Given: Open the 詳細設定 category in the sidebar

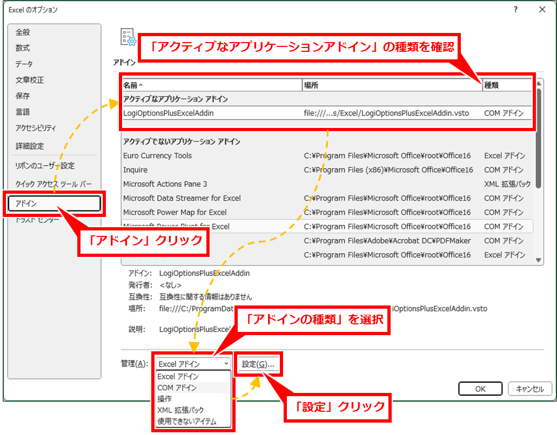Looking at the screenshot, I should [x=30, y=146].
